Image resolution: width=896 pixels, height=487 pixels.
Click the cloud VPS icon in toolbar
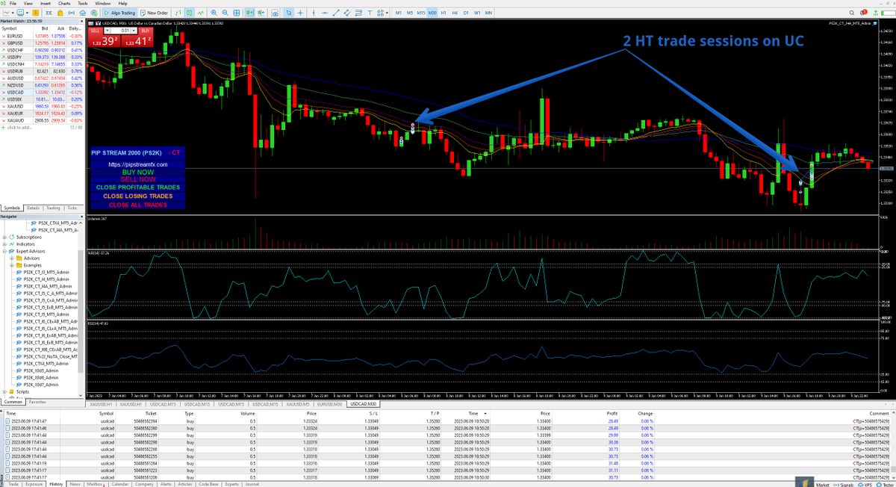[83, 13]
